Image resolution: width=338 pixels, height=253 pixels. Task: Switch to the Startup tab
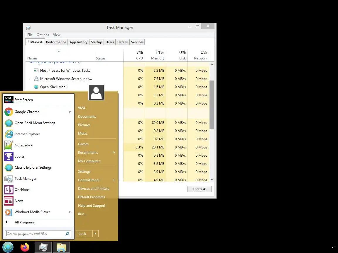[x=96, y=42]
